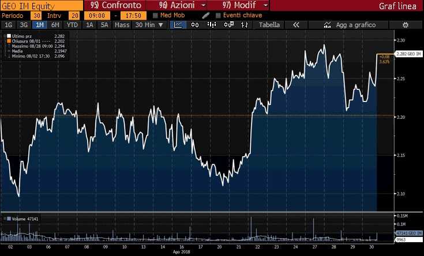Image resolution: width=424 pixels, height=256 pixels.
Task: Click the Agg a grafico chart icon
Action: (327, 25)
